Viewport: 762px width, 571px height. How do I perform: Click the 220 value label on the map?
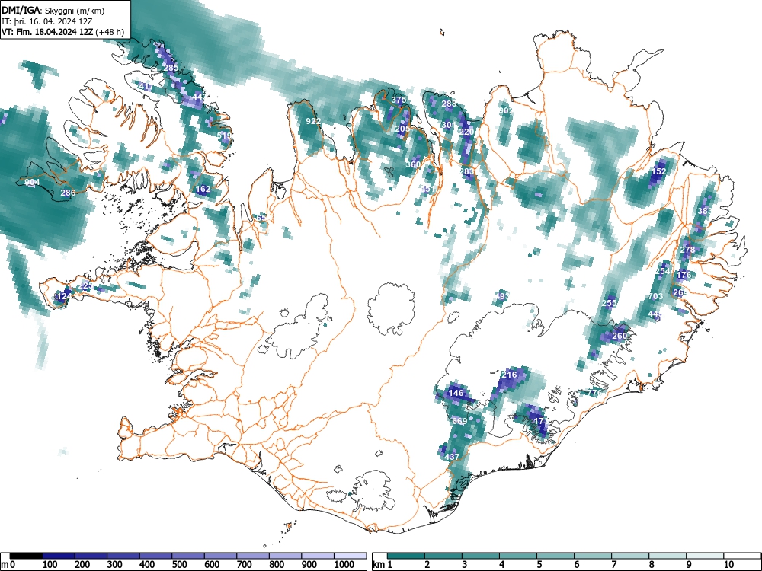466,132
